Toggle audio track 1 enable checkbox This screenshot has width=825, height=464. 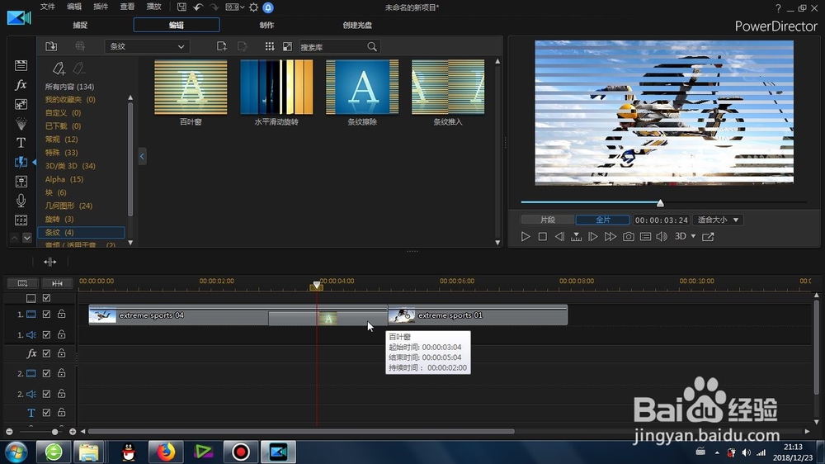tap(46, 334)
